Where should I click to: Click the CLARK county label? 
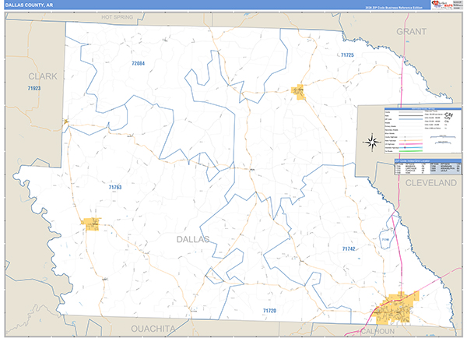click(x=43, y=76)
